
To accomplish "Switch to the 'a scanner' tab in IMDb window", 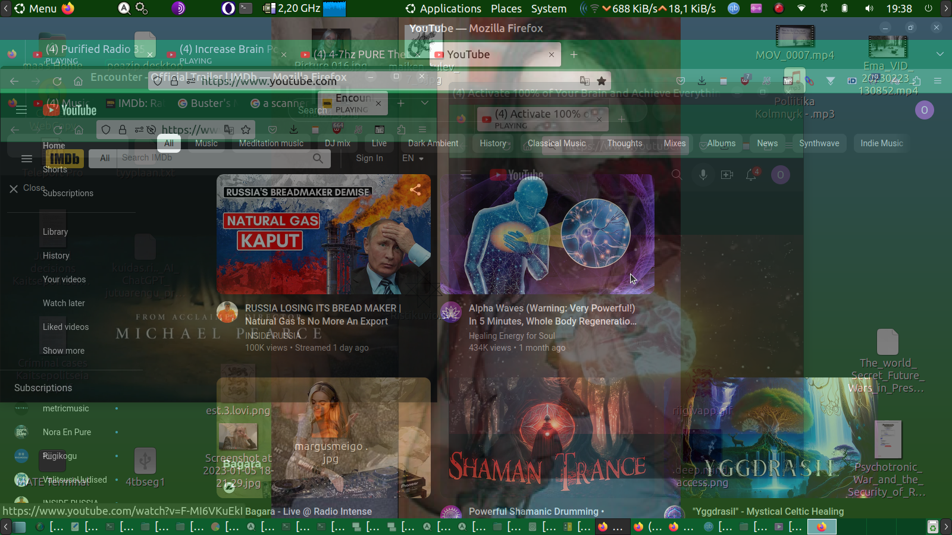I will (x=278, y=103).
